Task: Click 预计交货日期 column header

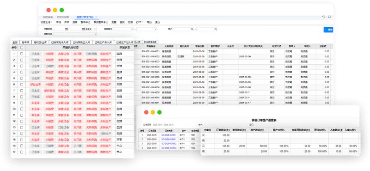Action: point(253,47)
